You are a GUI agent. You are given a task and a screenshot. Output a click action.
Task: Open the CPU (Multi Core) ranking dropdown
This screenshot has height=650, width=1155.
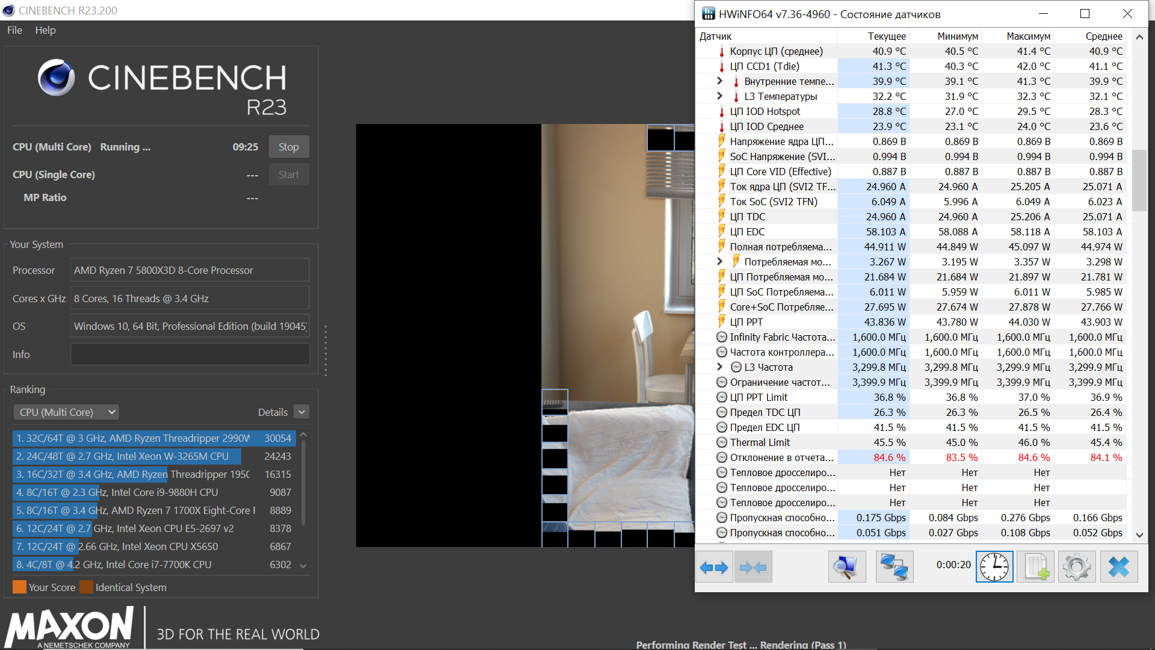66,412
